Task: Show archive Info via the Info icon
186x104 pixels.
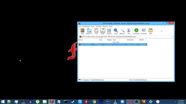Action: [128, 31]
